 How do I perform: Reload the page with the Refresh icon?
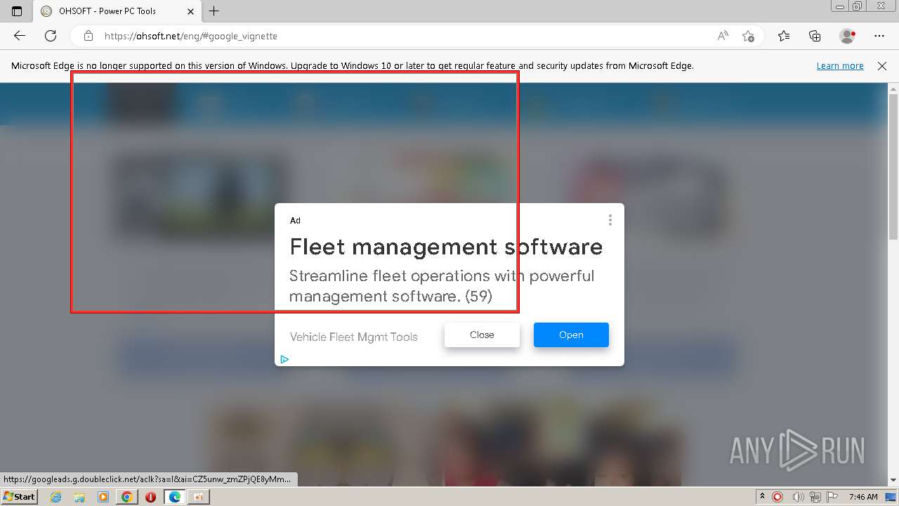51,36
